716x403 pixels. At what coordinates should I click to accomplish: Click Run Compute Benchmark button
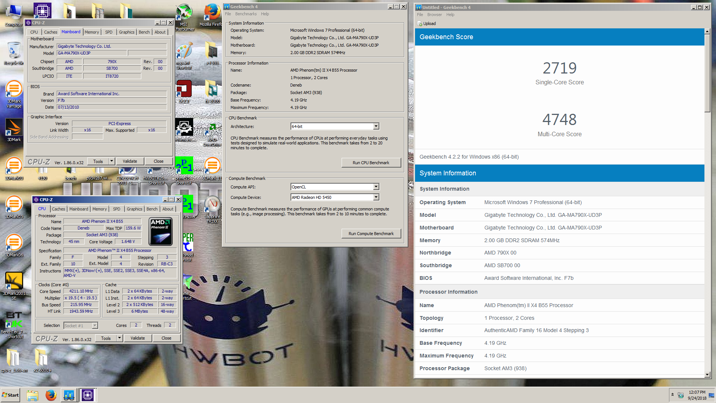coord(371,234)
